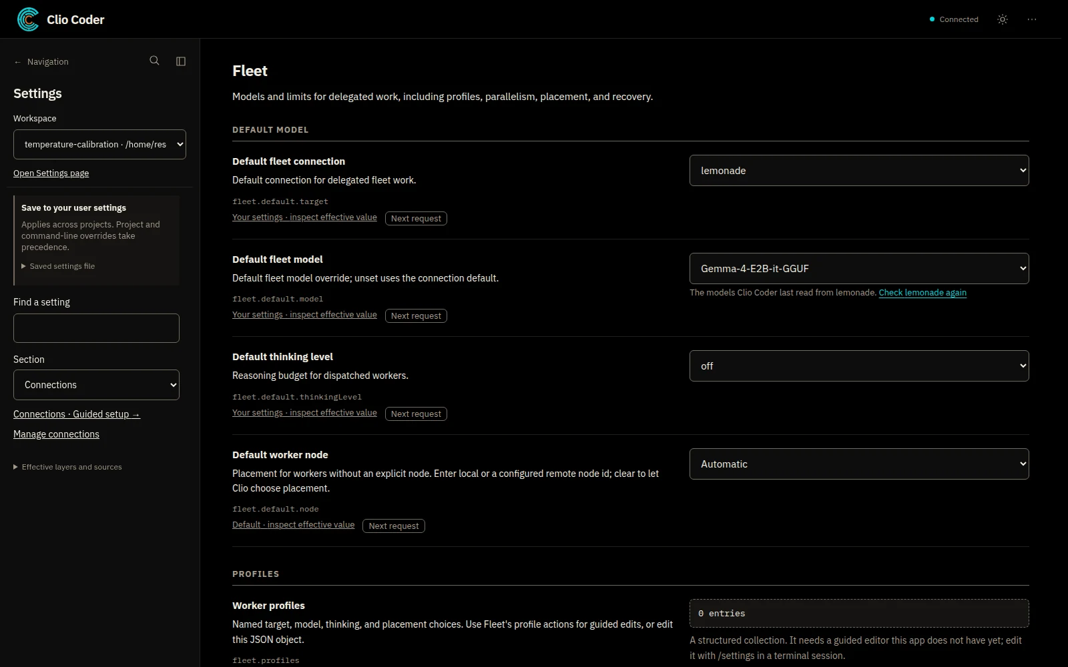Inspect effective value for fleet.default.node
Screen dimensions: 1068x667
coord(293,525)
